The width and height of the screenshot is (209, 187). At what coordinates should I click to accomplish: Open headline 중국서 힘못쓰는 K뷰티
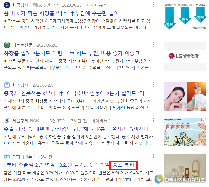pos(78,93)
